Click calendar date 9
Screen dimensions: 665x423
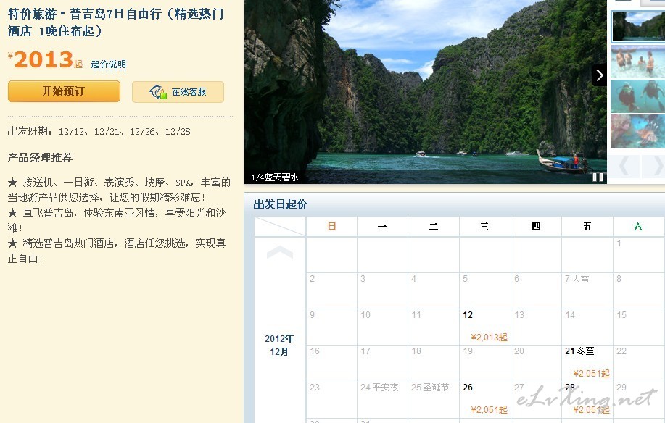312,315
